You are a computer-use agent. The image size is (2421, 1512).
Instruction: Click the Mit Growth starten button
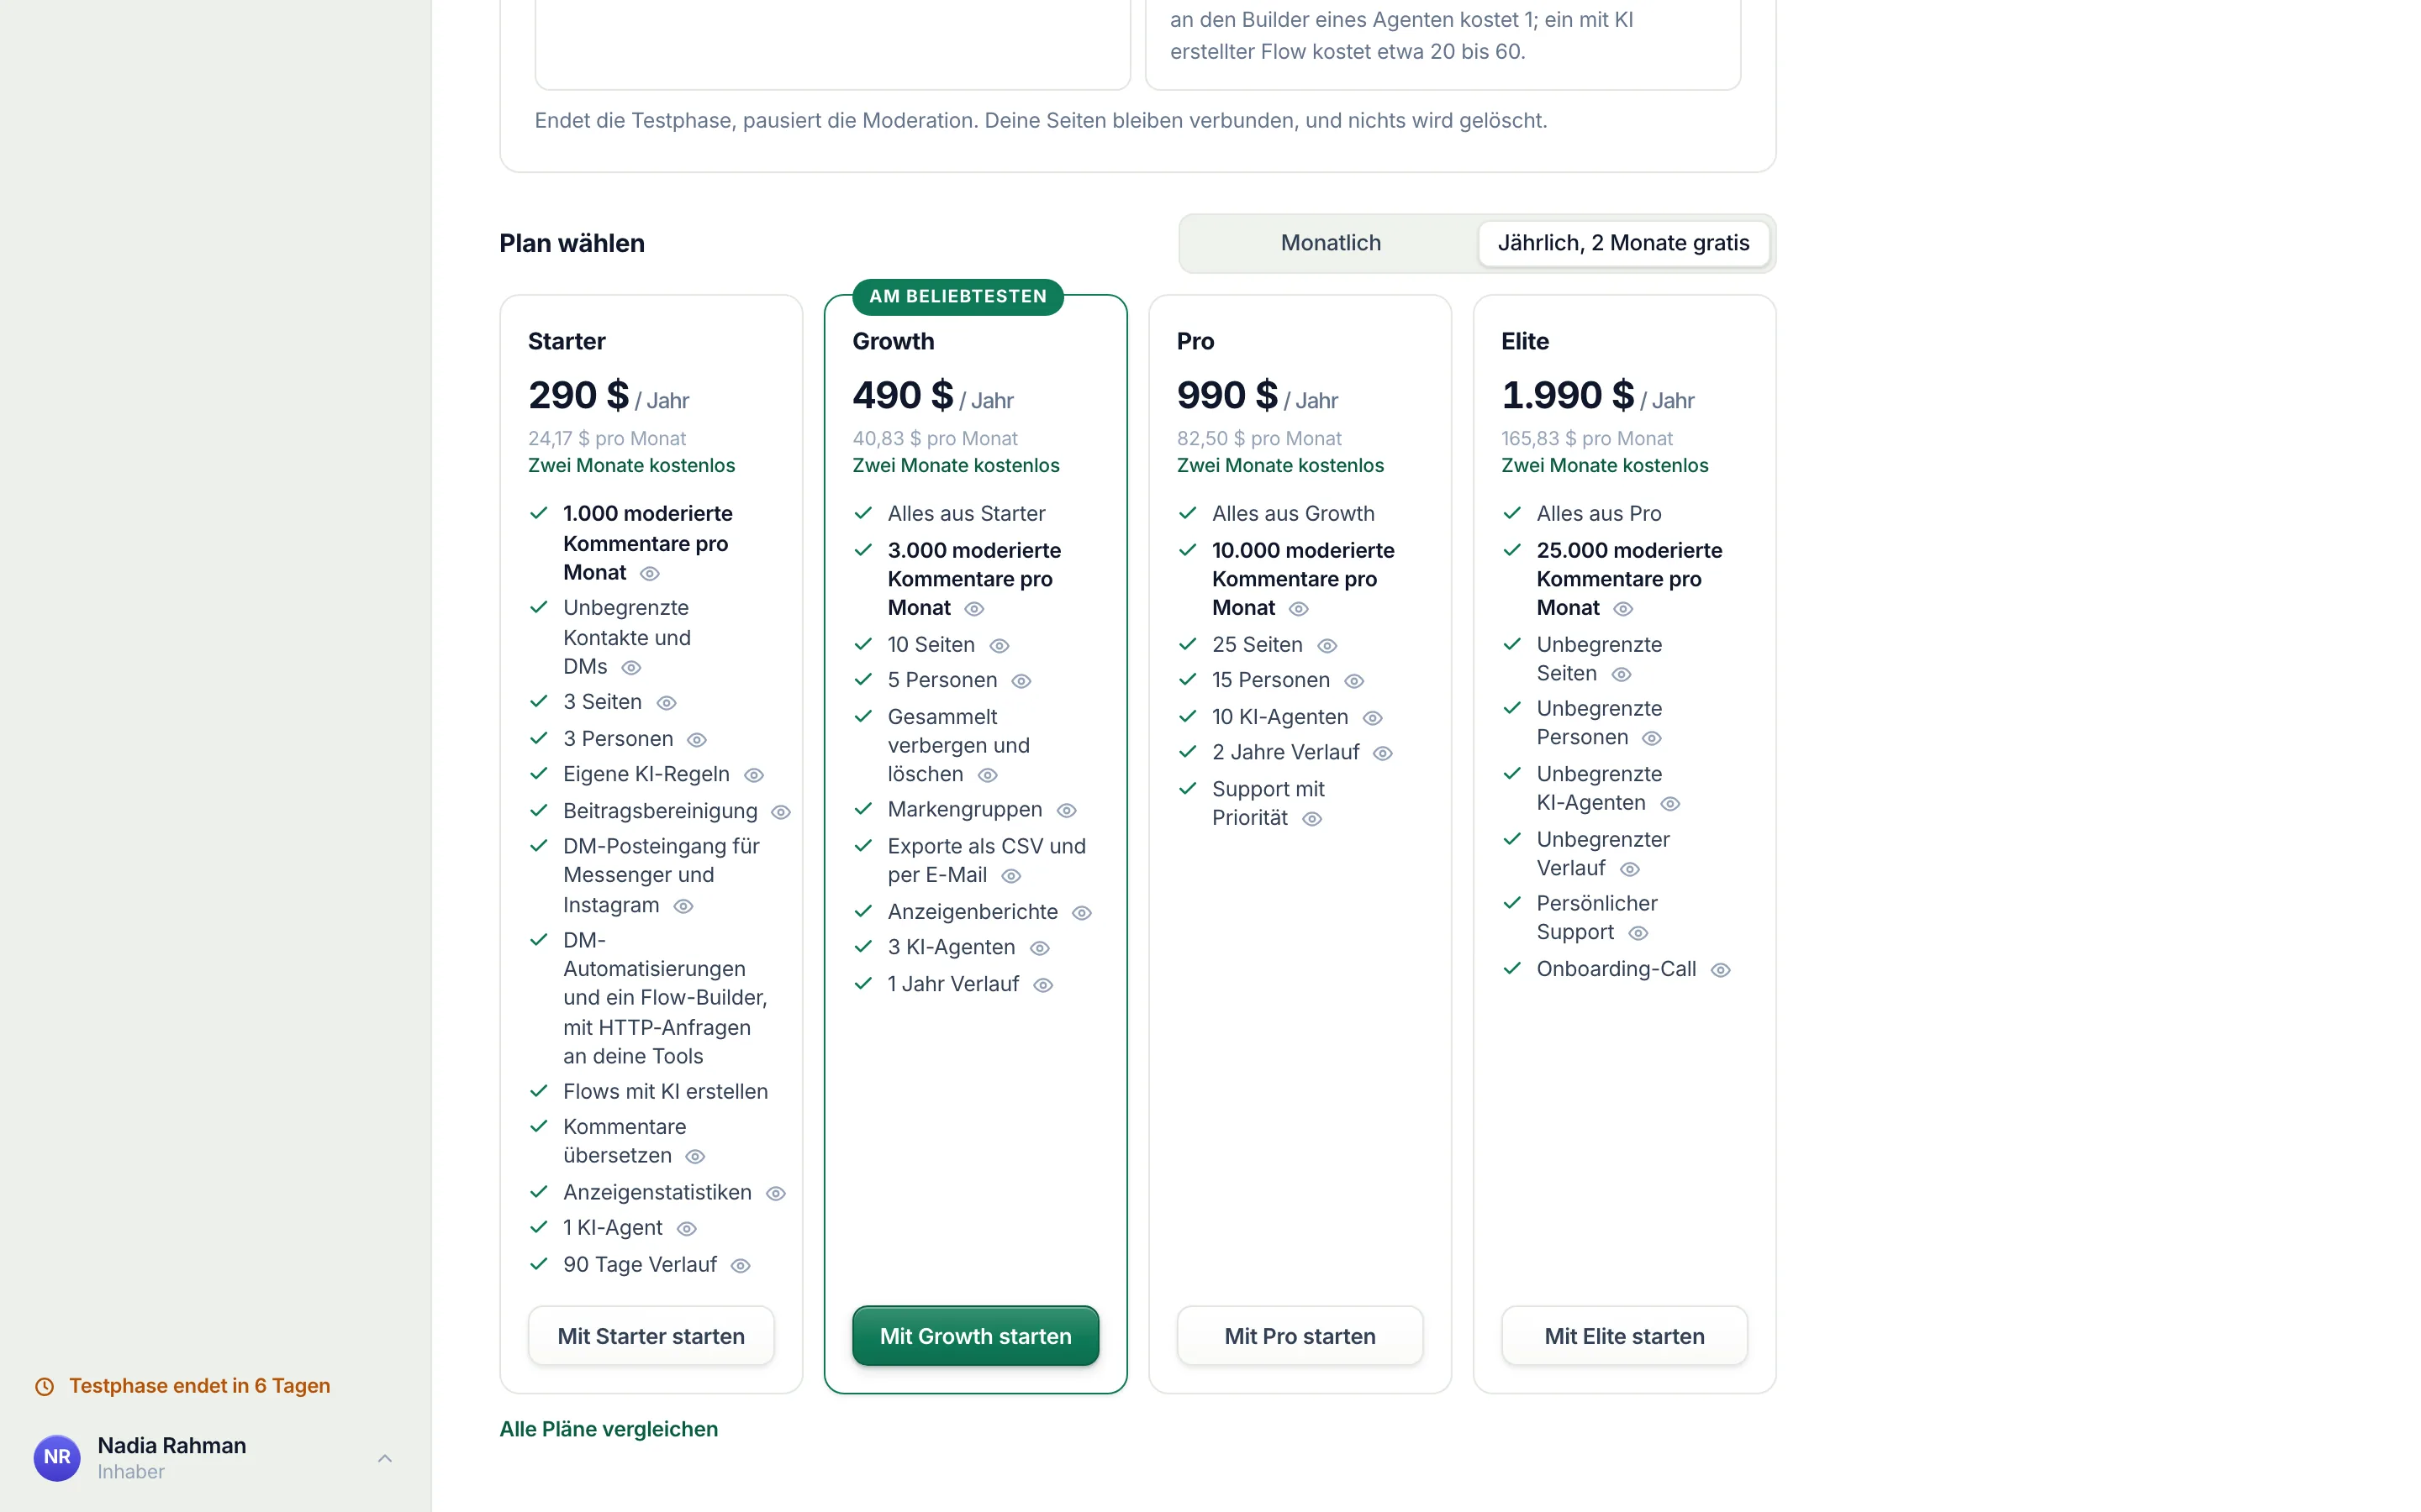click(975, 1336)
